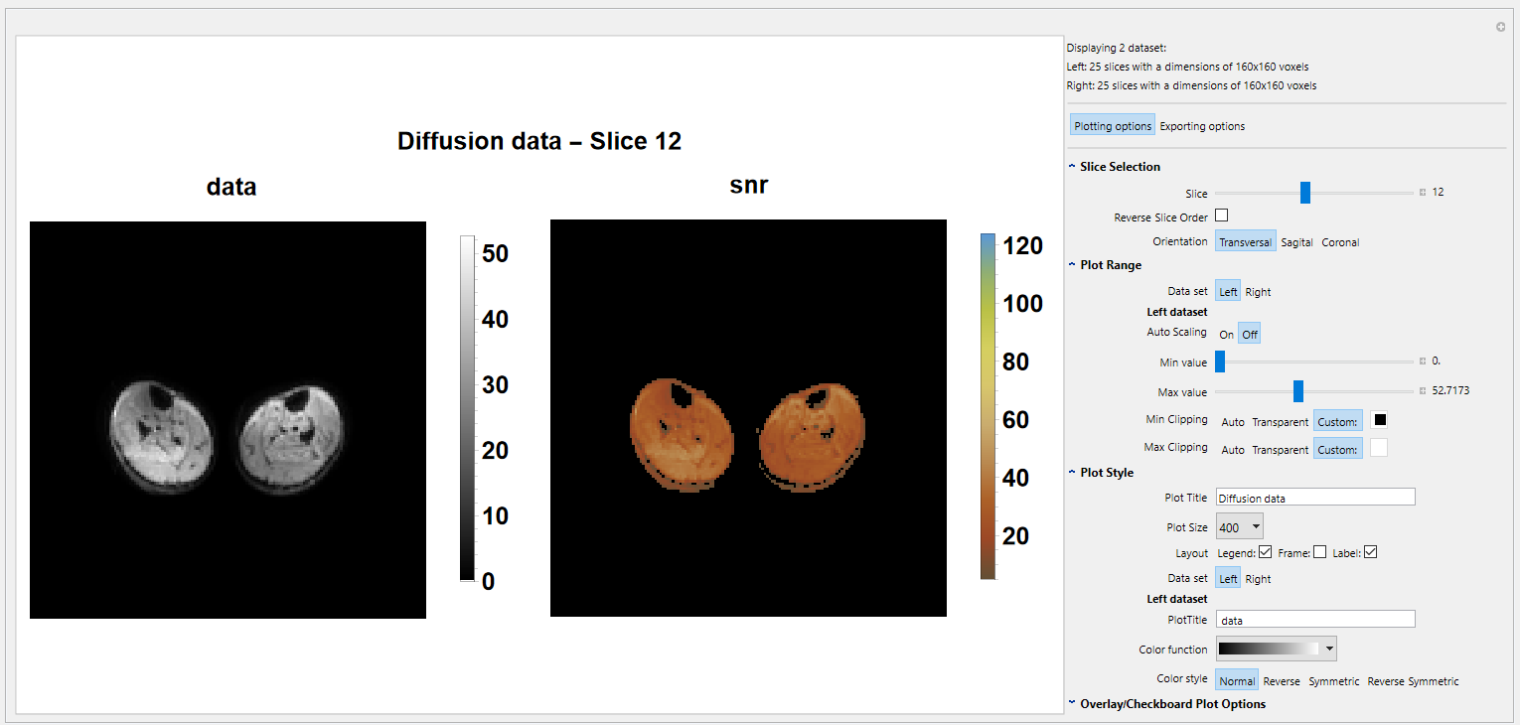Click the colored 'snr' slice image
The image size is (1520, 725).
(x=748, y=418)
